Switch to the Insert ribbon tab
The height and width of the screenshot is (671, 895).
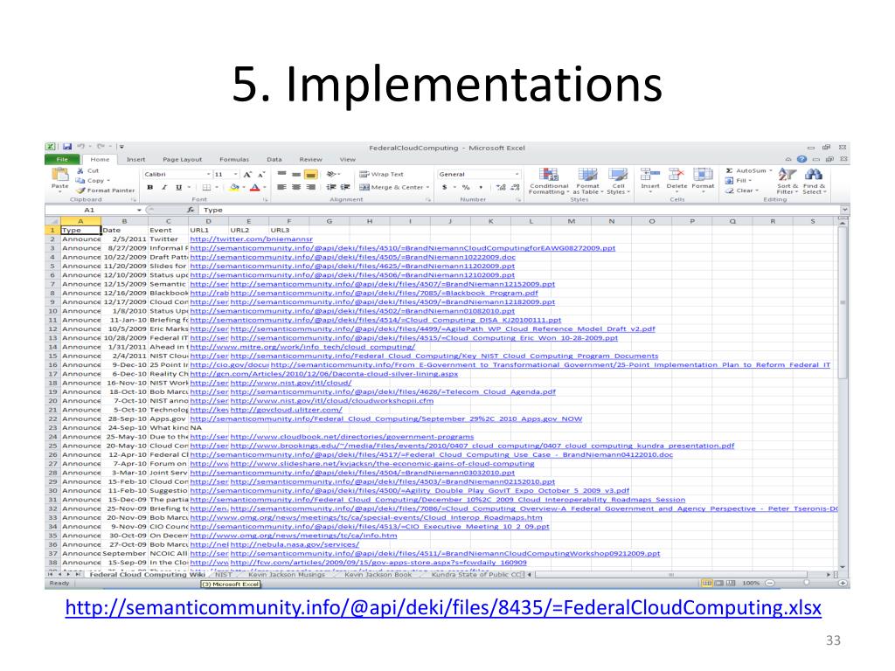[135, 159]
